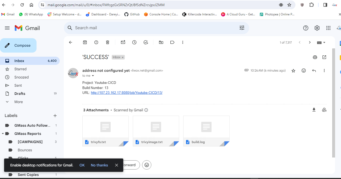The height and width of the screenshot is (179, 341).
Task: Collapse the GMass Reports label tree
Action: (3, 134)
